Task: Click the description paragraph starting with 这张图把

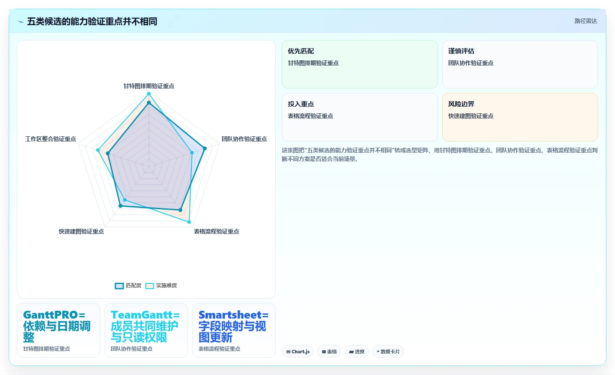Action: coord(440,155)
